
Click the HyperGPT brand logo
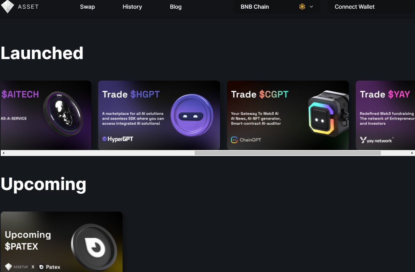(118, 139)
